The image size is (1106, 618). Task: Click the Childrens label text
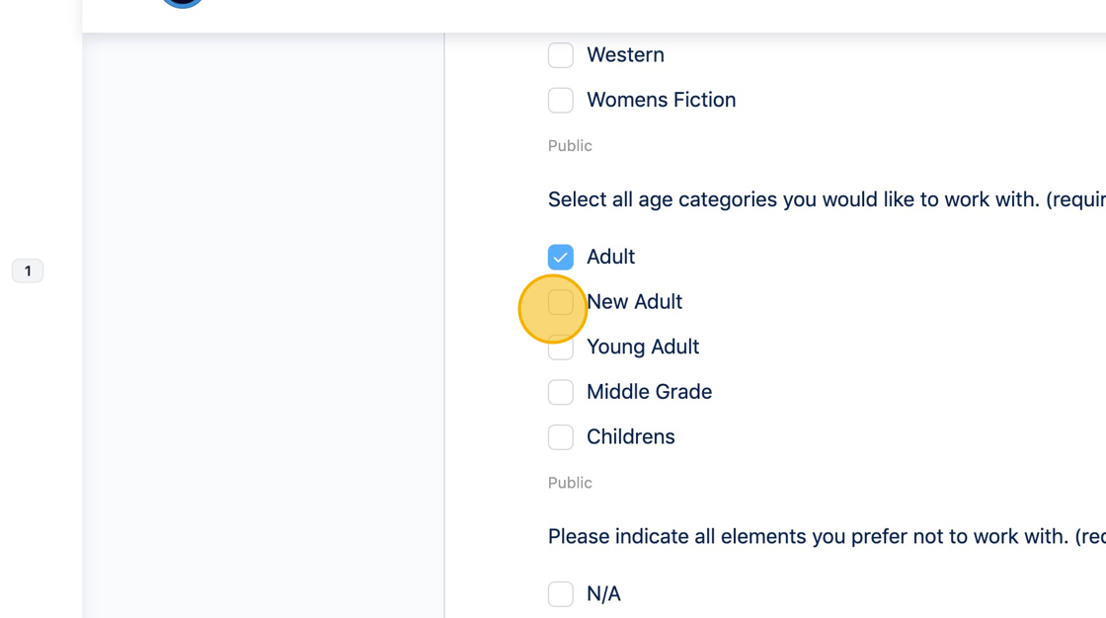click(630, 436)
